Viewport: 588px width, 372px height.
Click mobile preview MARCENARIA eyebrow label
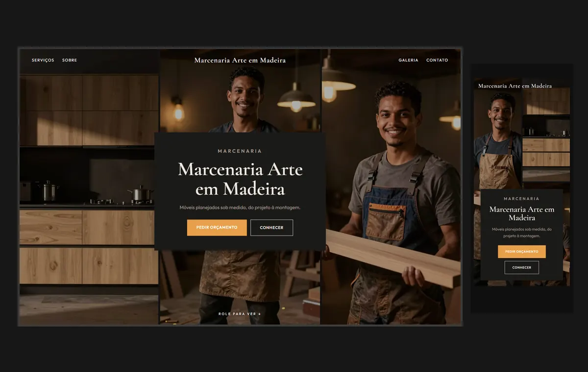[x=522, y=199]
